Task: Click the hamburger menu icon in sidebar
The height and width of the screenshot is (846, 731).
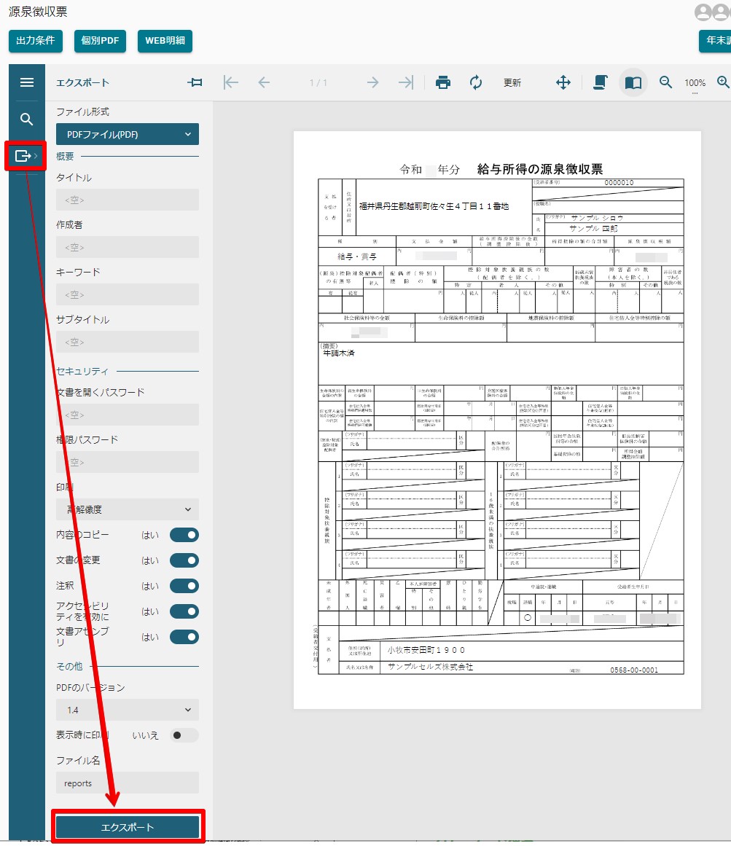Action: click(x=27, y=82)
